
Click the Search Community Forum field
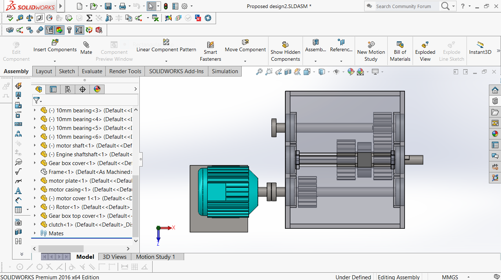pos(407,6)
